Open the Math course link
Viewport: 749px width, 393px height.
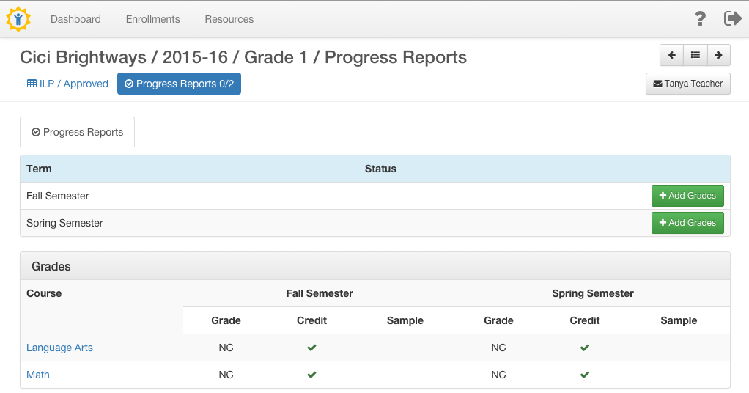(37, 375)
